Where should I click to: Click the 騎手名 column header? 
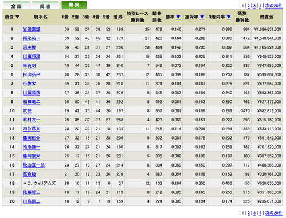(41, 17)
